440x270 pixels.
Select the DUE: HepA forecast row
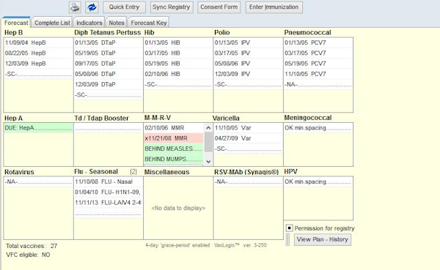tap(38, 128)
